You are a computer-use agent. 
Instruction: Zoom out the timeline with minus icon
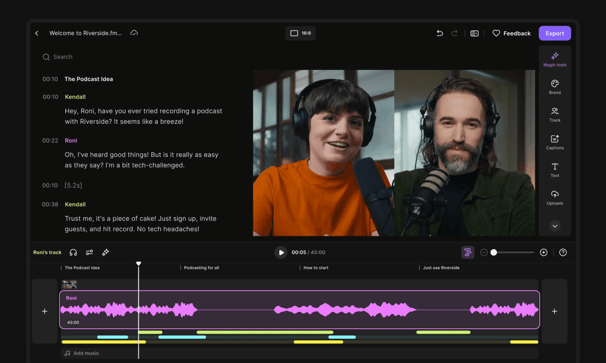484,252
